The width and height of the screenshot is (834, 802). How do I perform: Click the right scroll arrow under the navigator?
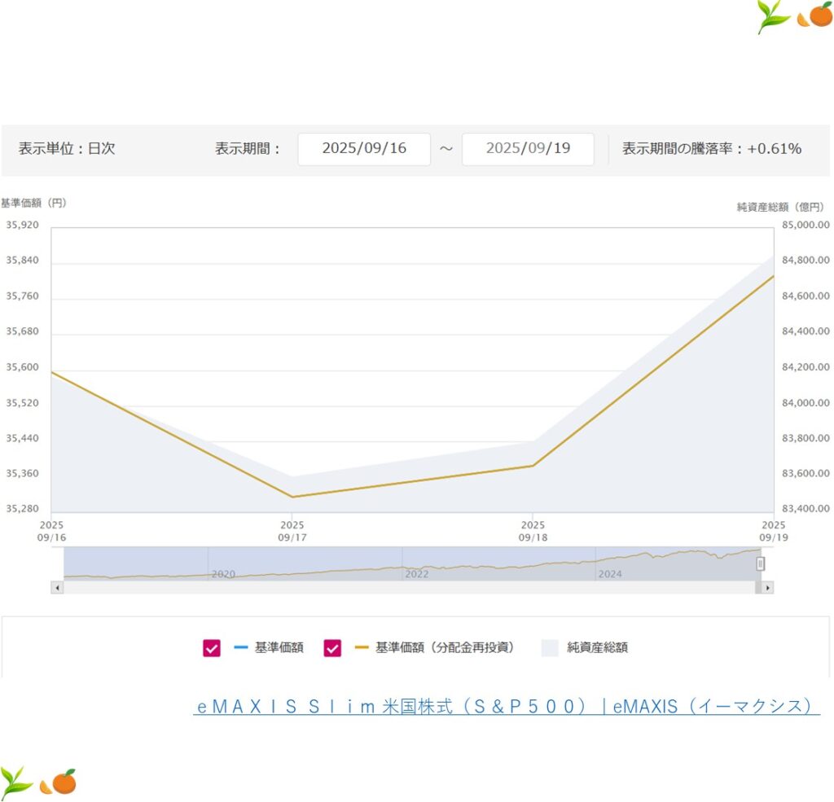tap(767, 587)
